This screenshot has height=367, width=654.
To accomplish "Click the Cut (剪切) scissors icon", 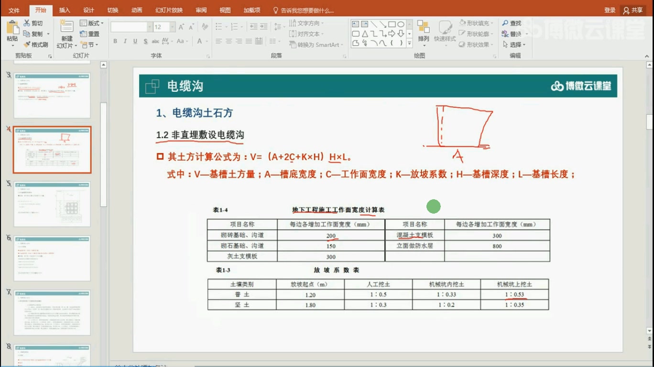I will pyautogui.click(x=26, y=23).
